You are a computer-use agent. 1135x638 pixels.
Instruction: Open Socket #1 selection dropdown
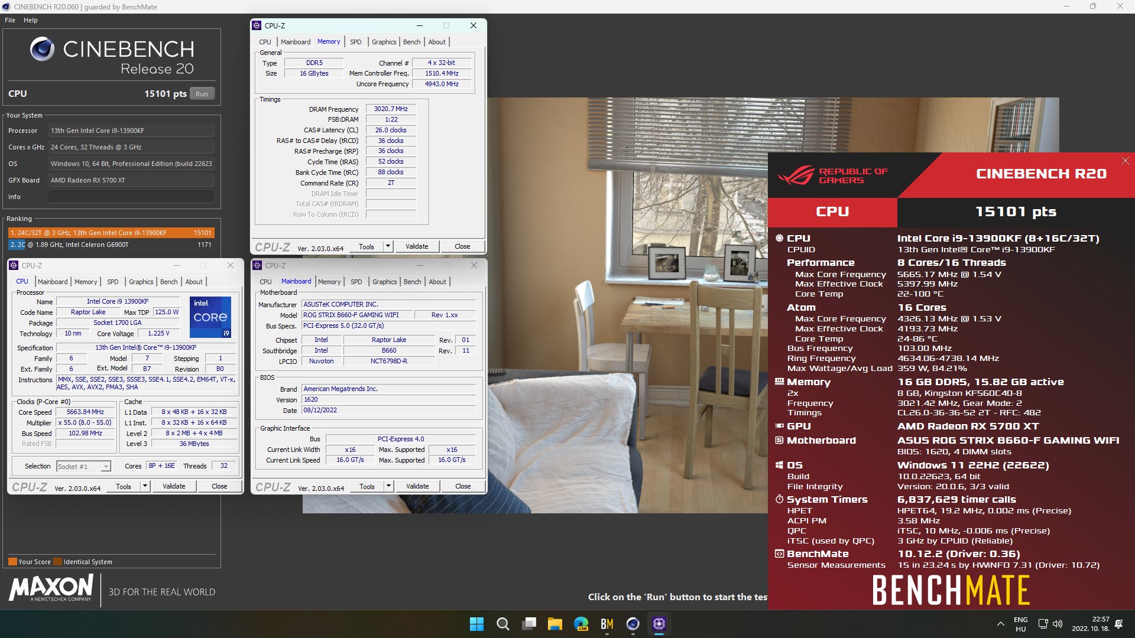point(83,467)
